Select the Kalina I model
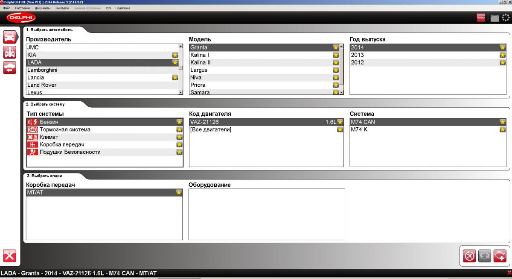Image resolution: width=512 pixels, height=279 pixels. click(x=264, y=55)
